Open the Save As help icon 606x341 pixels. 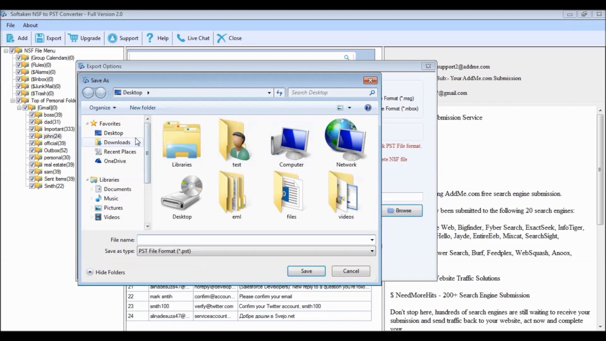coord(368,108)
